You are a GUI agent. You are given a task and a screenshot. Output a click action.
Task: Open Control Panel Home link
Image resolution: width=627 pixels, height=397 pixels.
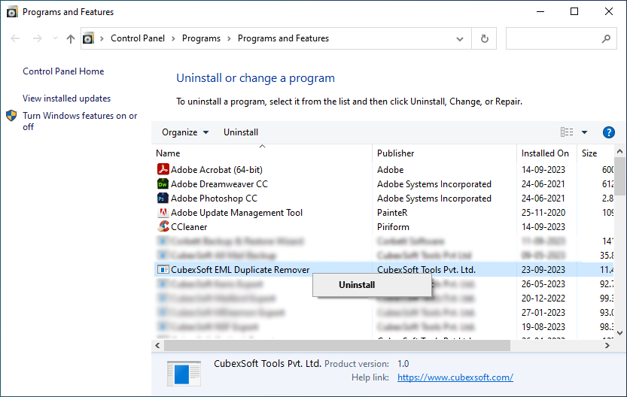pyautogui.click(x=63, y=71)
